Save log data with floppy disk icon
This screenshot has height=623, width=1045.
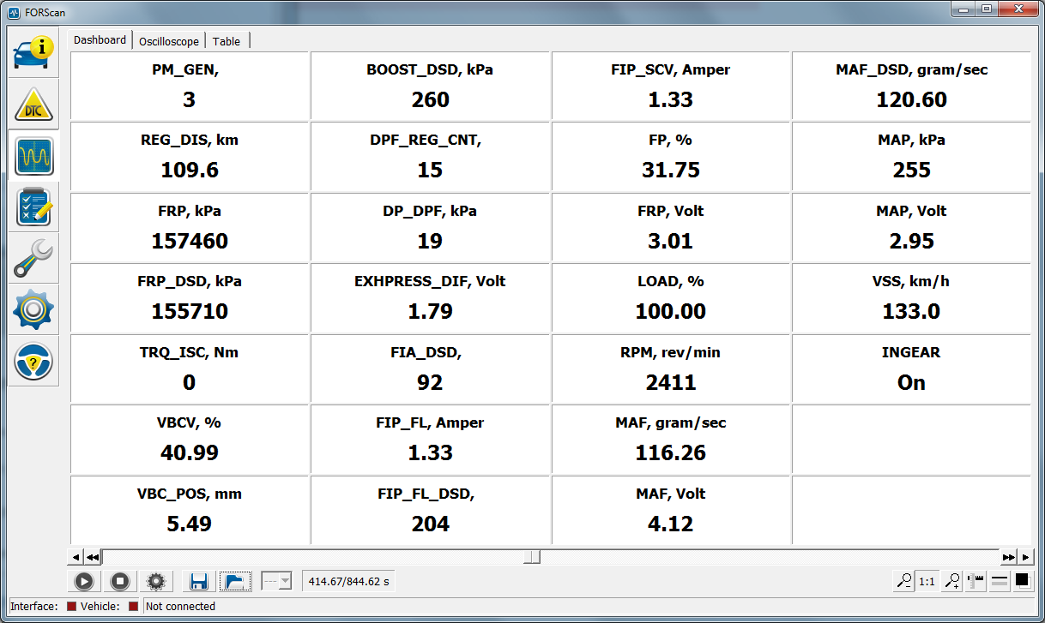[199, 582]
